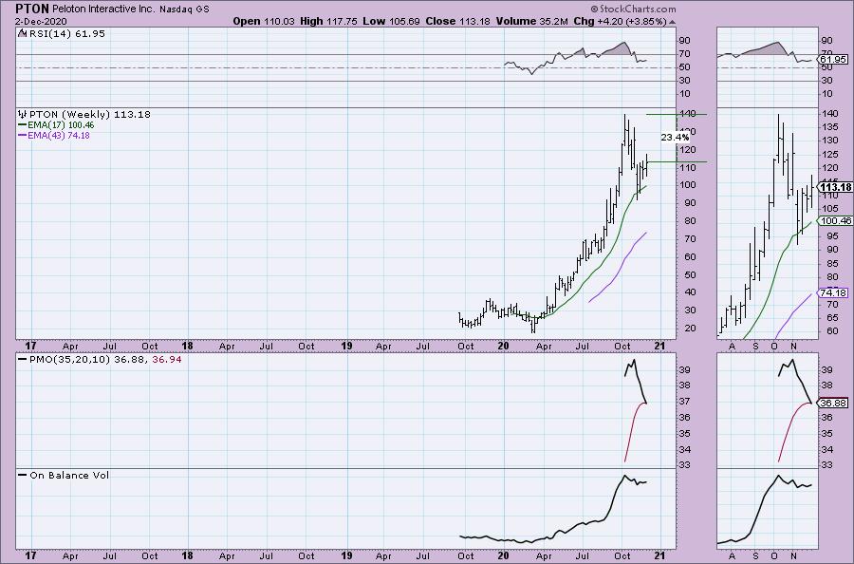The image size is (854, 564).
Task: Click the upper green horizontal line at 140
Action: [x=677, y=115]
